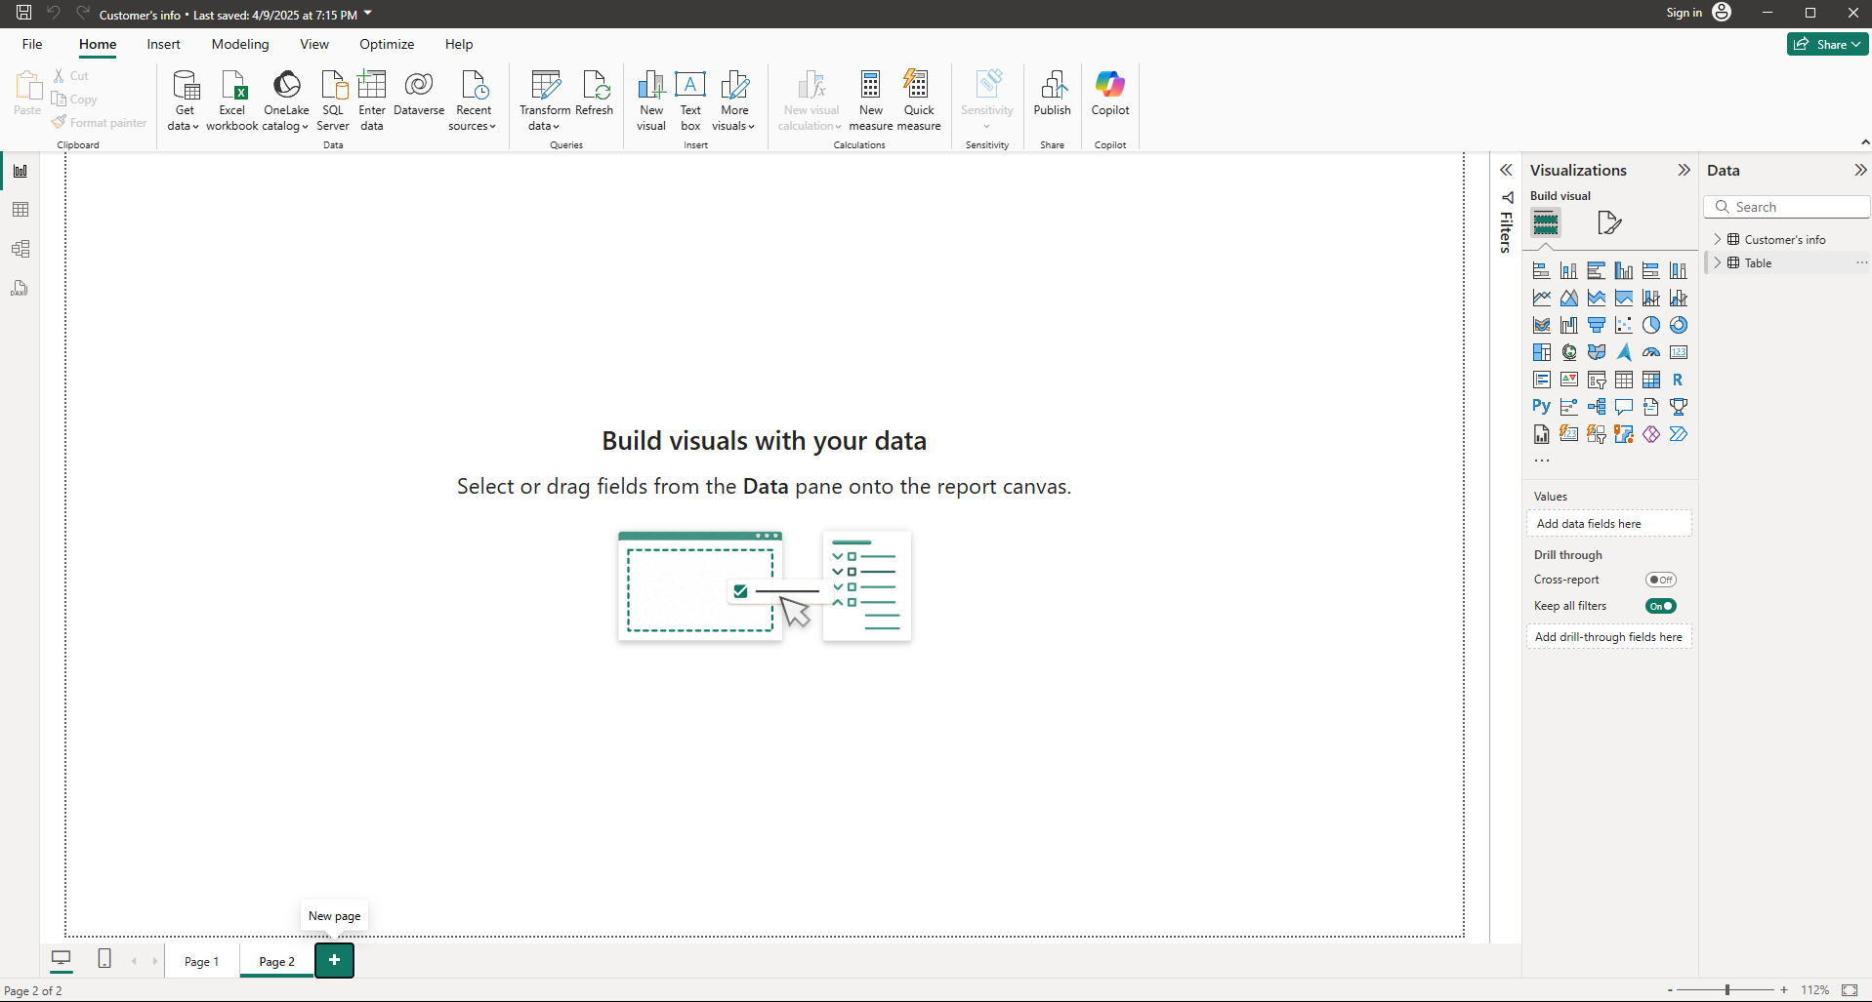1872x1002 pixels.
Task: Open Model view in left sidebar
Action: click(21, 249)
